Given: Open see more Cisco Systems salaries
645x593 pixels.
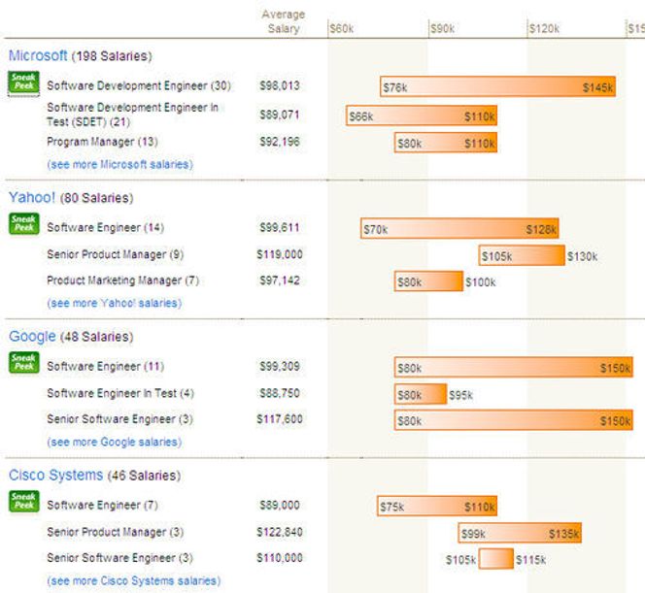Looking at the screenshot, I should click(x=134, y=580).
